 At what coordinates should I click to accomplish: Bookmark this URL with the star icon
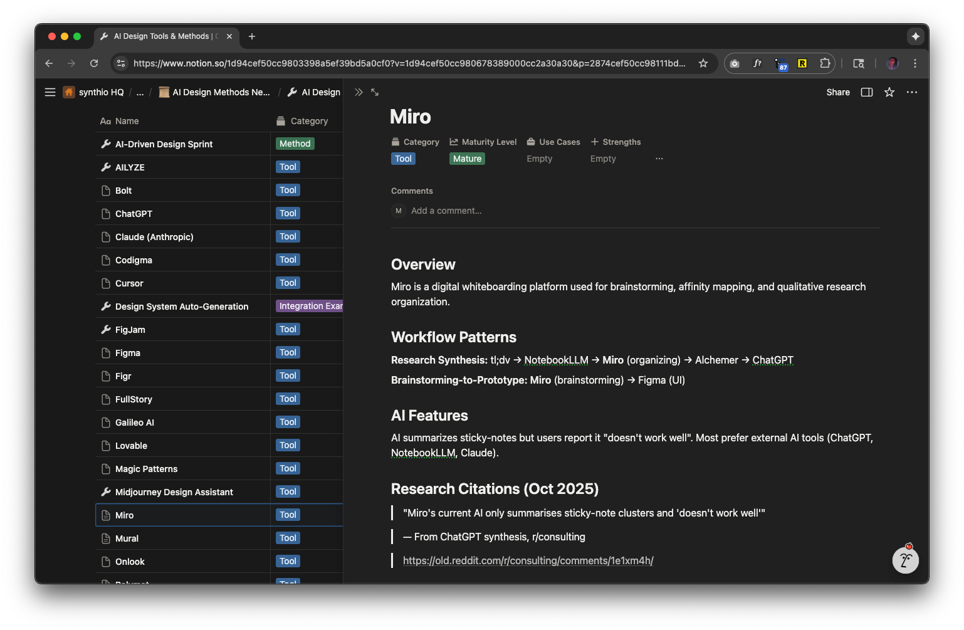tap(703, 63)
